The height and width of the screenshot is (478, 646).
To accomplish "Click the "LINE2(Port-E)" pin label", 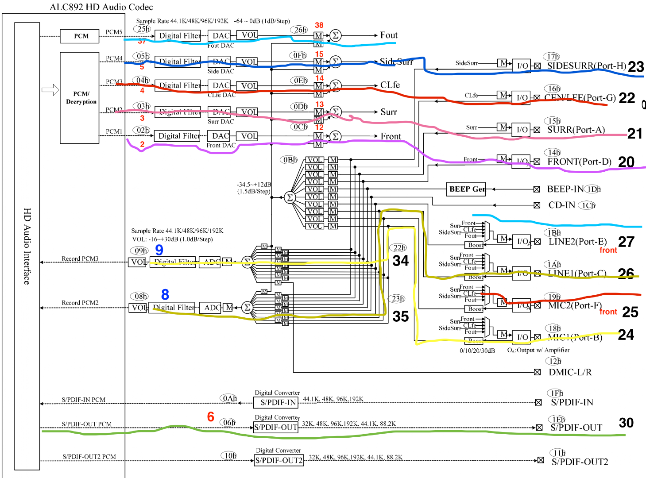I will 577,242.
